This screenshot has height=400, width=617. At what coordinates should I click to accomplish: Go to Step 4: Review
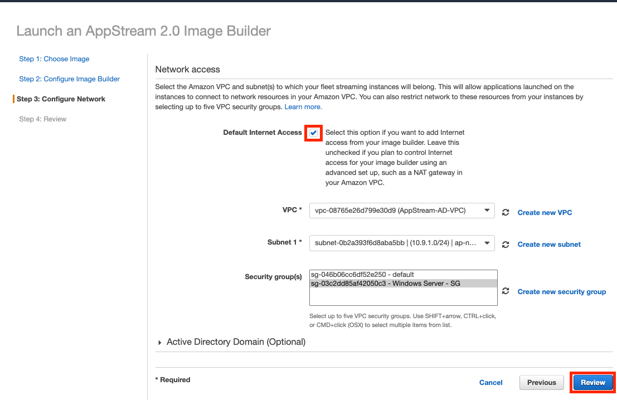(42, 119)
